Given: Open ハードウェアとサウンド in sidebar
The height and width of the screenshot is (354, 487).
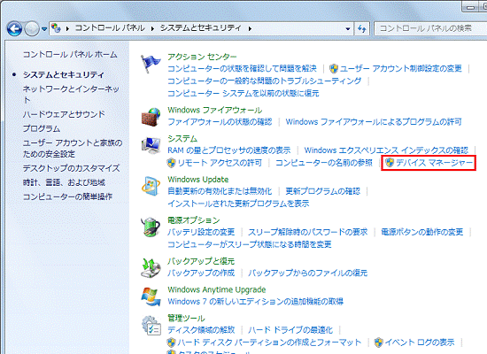Looking at the screenshot, I should 64,114.
